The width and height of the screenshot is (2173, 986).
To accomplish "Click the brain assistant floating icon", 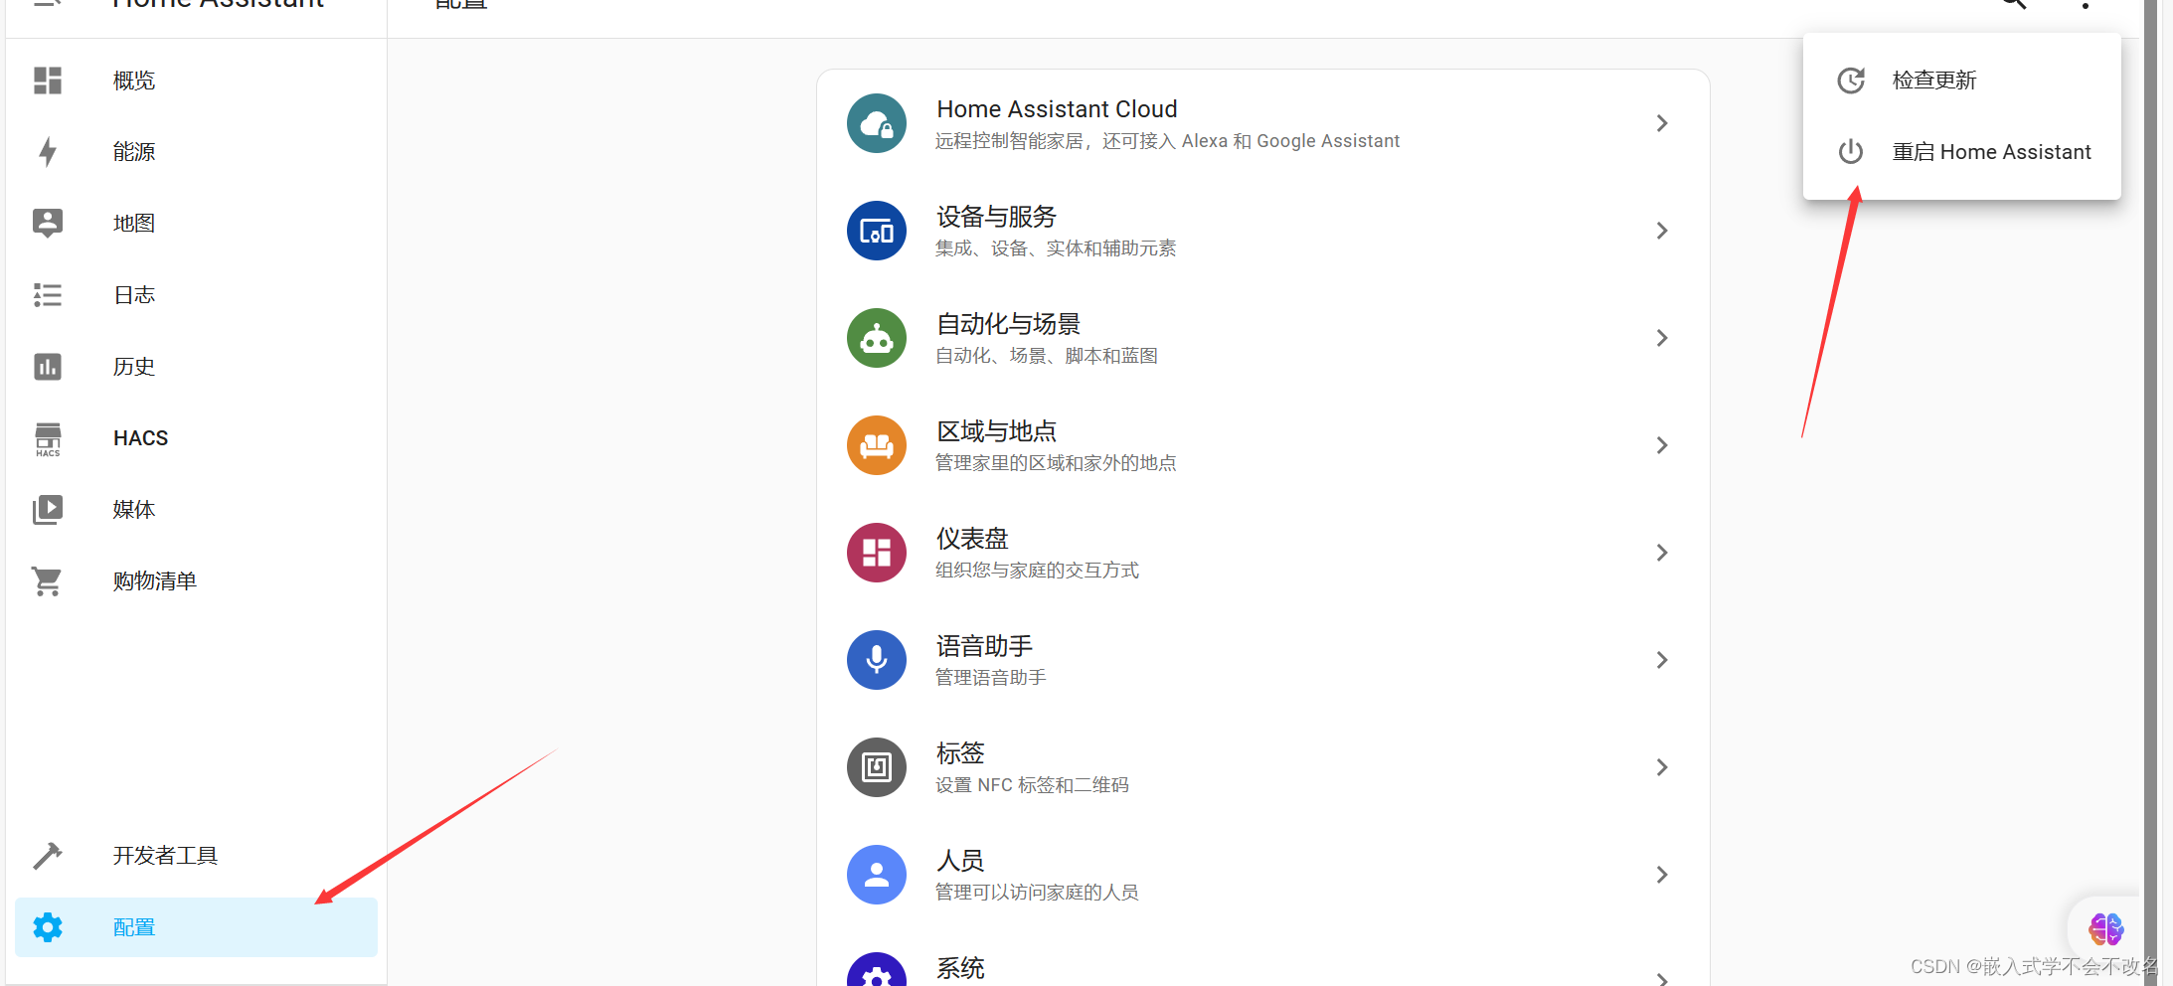I will pos(2105,929).
